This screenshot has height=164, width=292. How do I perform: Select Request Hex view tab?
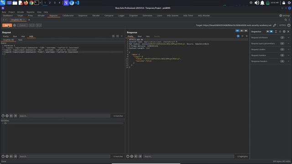(23, 36)
